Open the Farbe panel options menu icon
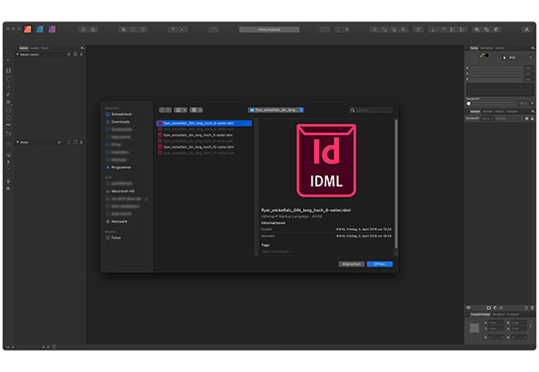The height and width of the screenshot is (372, 539). click(533, 49)
